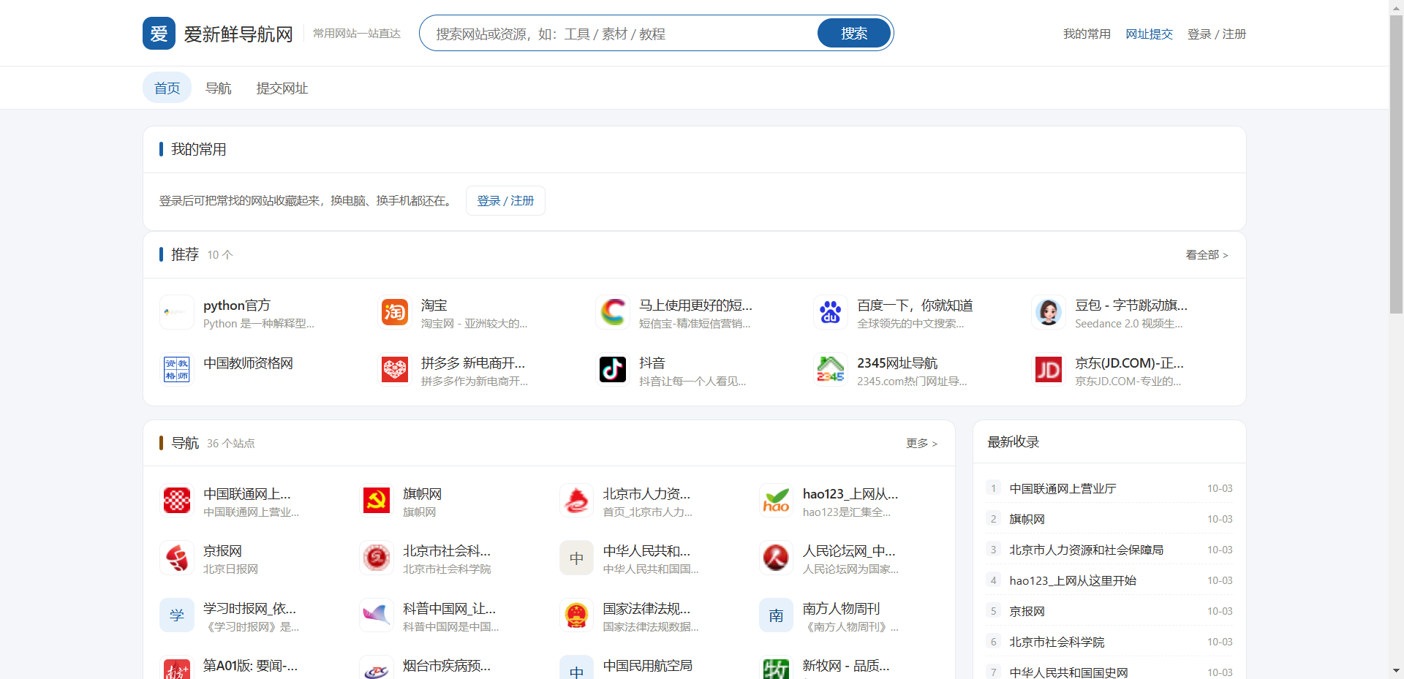Switch to the 导航 tab in the top menu

coord(218,88)
